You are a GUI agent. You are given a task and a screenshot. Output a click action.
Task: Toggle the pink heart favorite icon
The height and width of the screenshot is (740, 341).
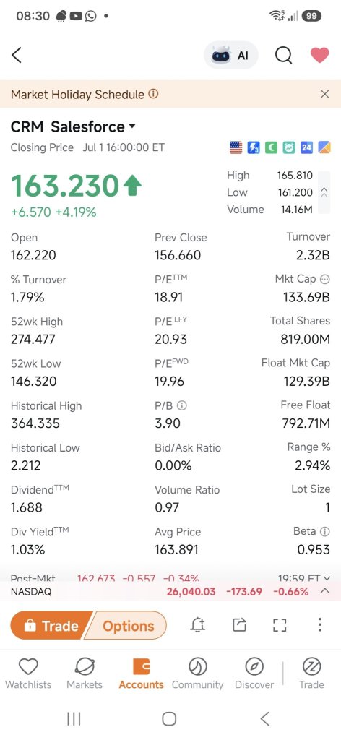click(x=319, y=55)
